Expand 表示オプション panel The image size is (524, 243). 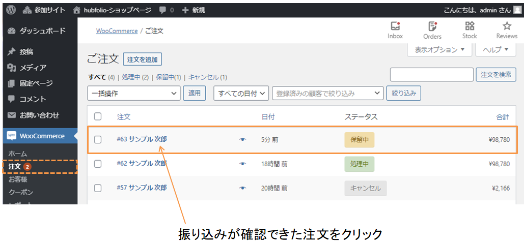coord(439,50)
